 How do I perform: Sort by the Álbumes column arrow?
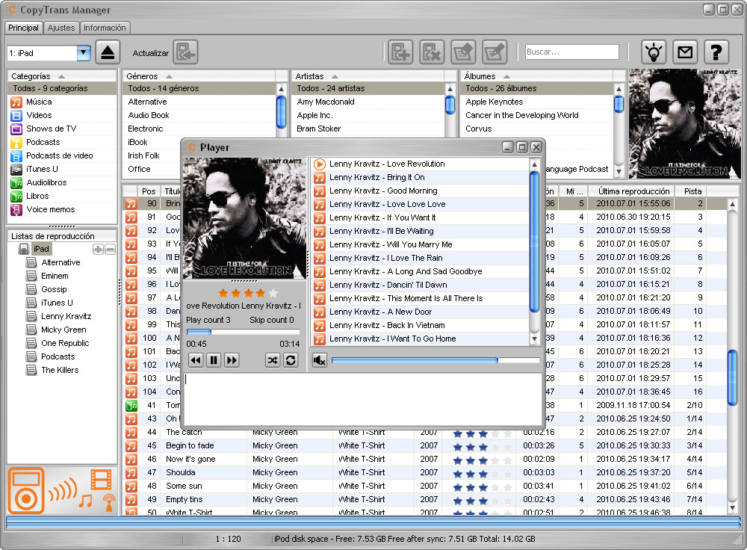(x=506, y=76)
